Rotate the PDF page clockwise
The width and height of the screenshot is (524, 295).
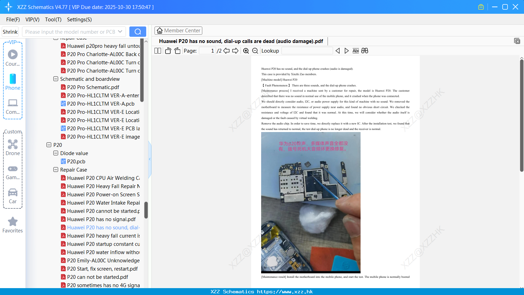pos(177,51)
